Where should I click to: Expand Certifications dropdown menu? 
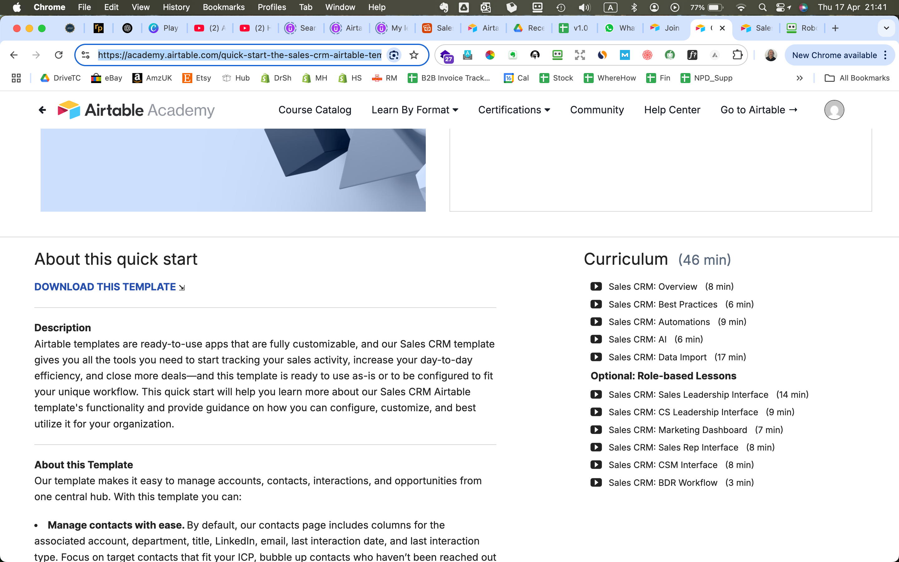[x=514, y=110]
